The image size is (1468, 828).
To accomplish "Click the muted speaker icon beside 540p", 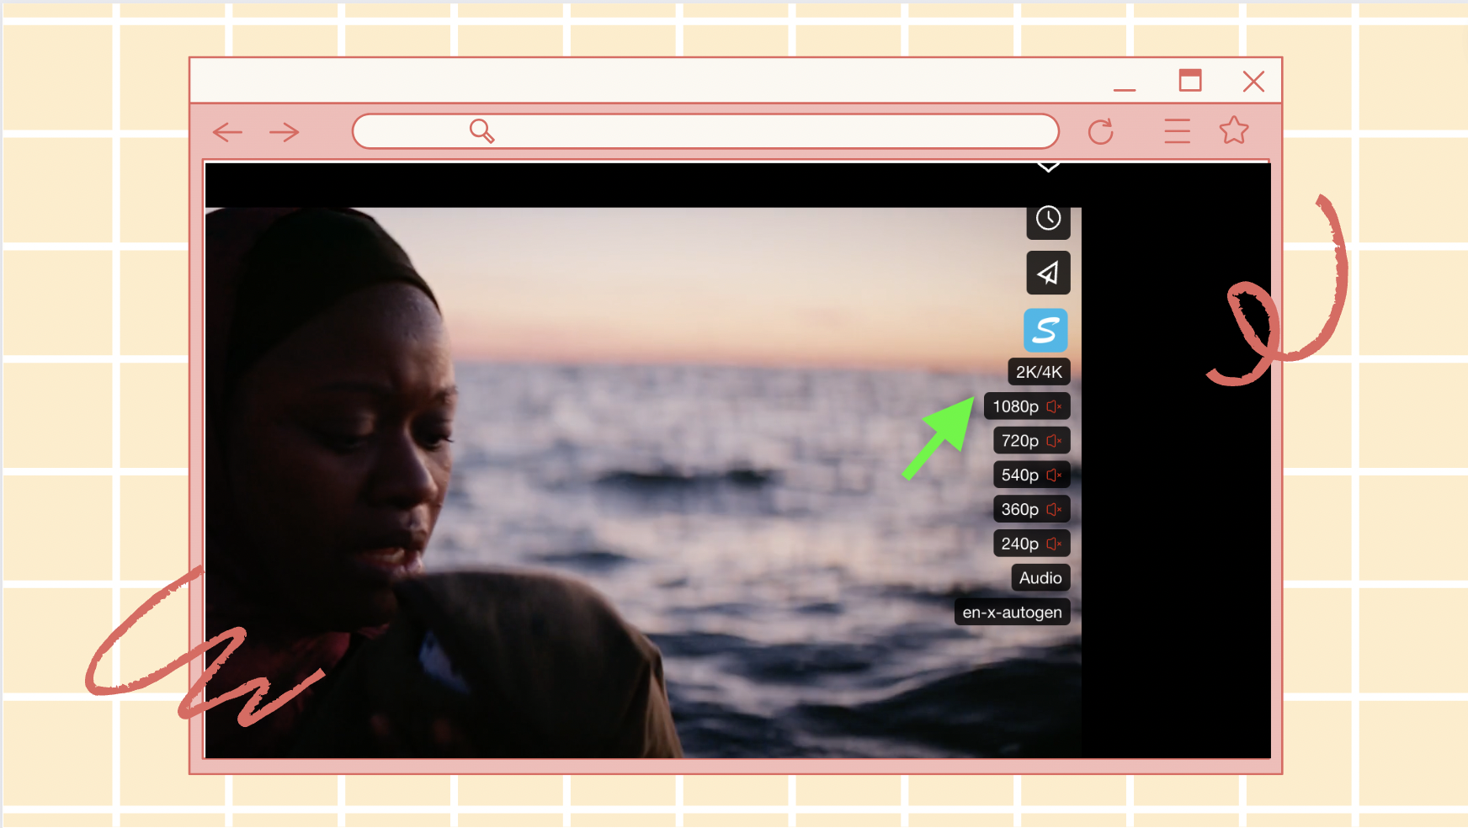I will 1054,475.
